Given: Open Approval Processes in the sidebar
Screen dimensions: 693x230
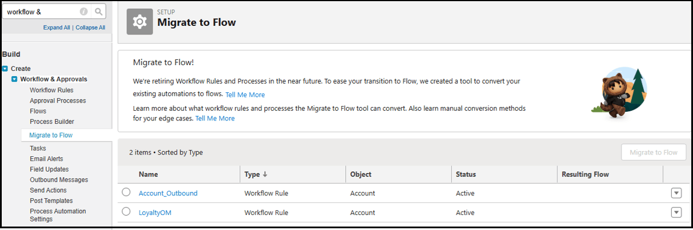Looking at the screenshot, I should [58, 100].
